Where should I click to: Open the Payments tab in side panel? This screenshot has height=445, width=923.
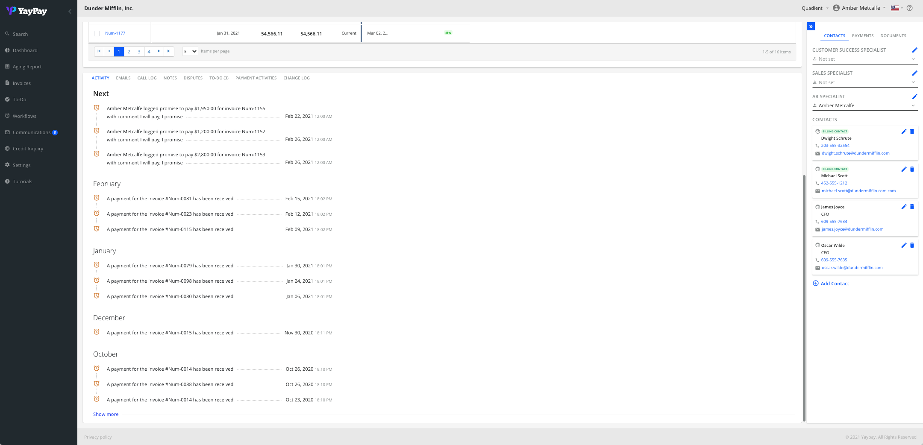pos(862,36)
